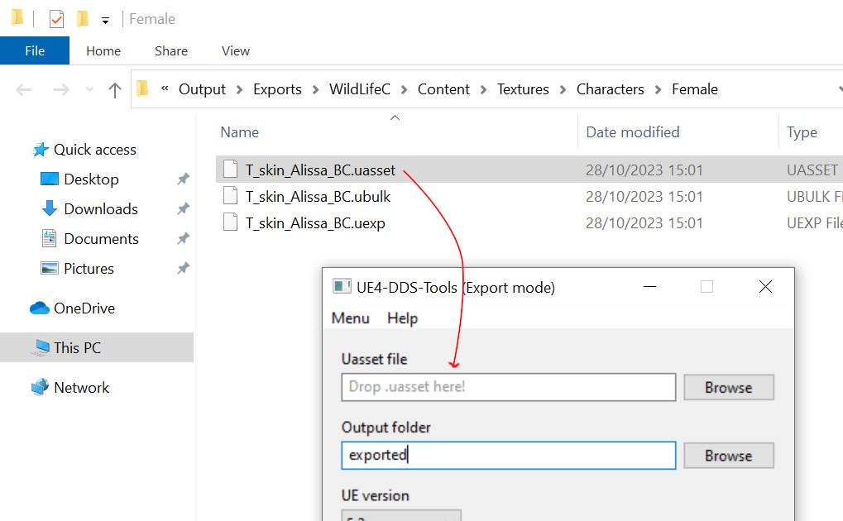The height and width of the screenshot is (521, 843).
Task: Select the T_skin_Alissa_BC.uexp file
Action: click(x=314, y=223)
